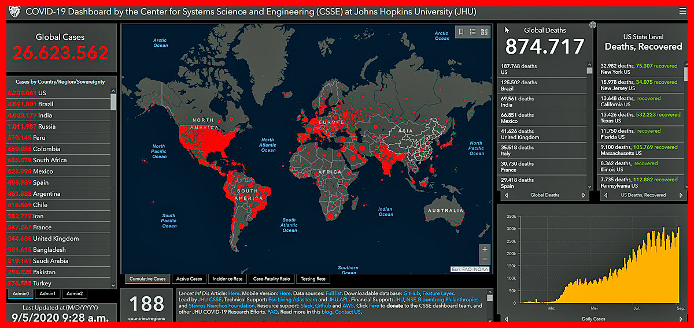Screen dimensions: 694x328
Task: Switch to Incidence Rate map tab
Action: (x=227, y=279)
